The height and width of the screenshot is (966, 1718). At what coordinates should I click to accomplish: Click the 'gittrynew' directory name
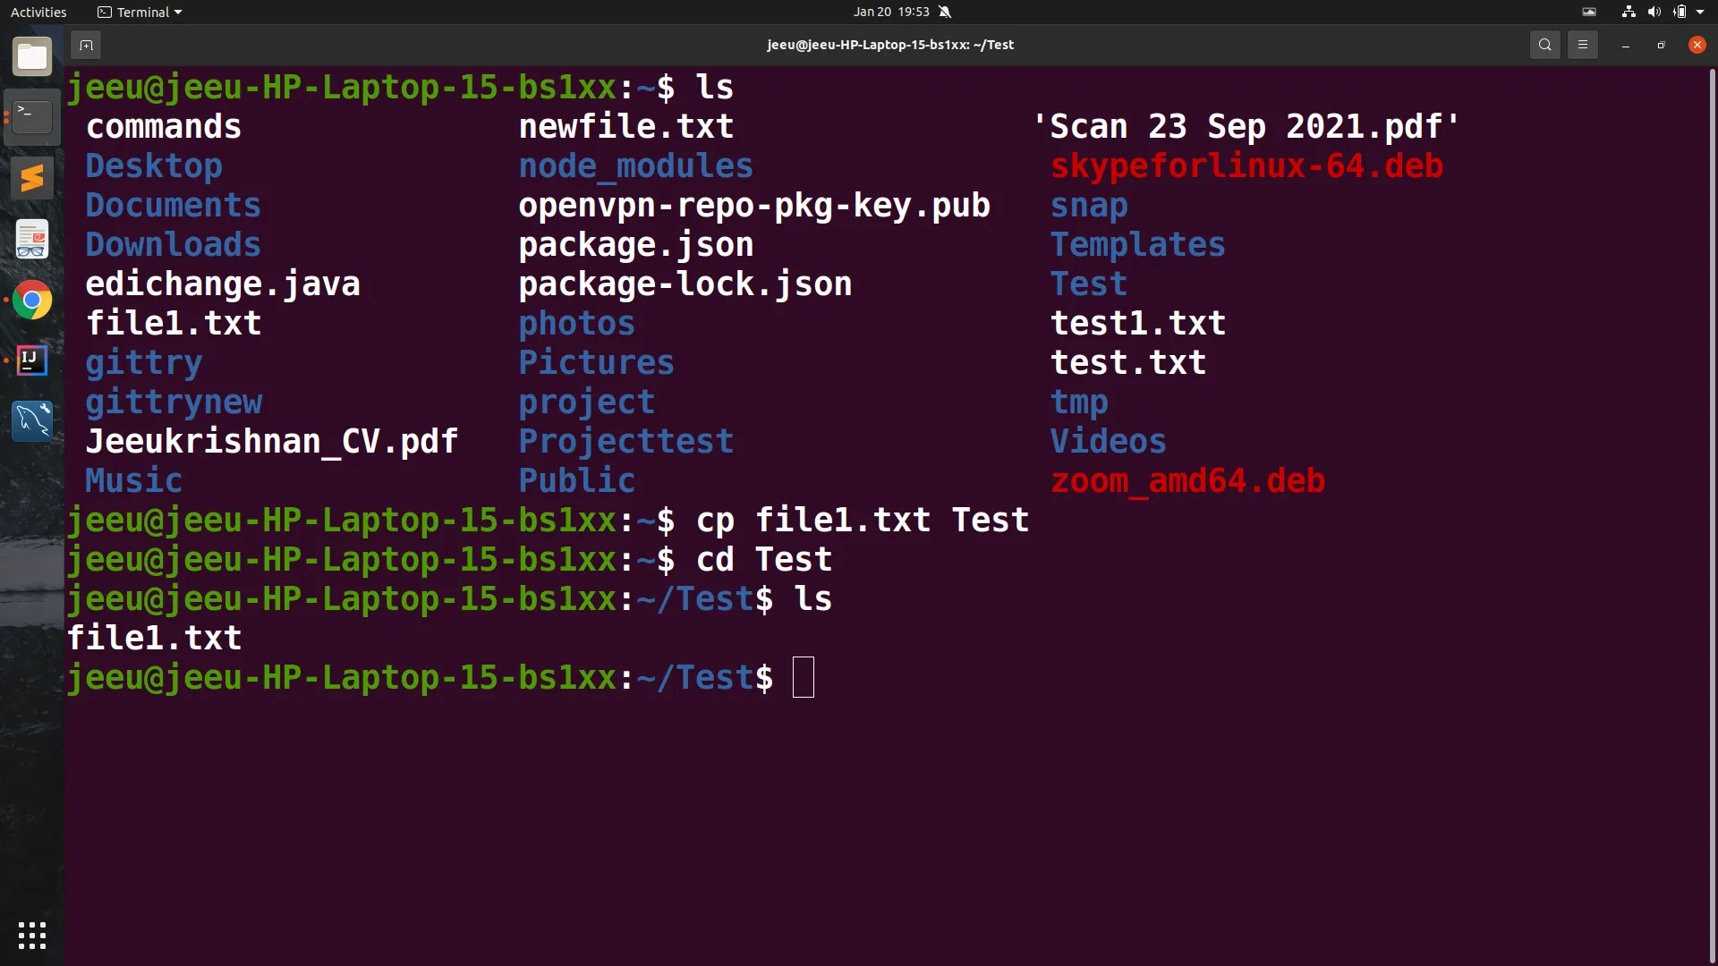tap(174, 402)
